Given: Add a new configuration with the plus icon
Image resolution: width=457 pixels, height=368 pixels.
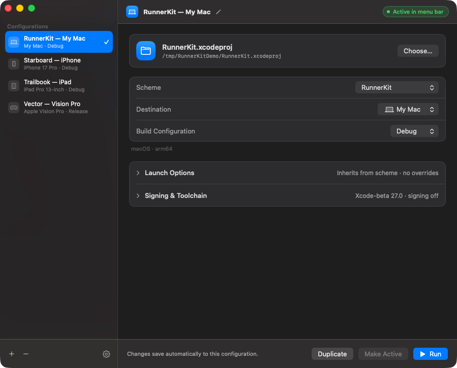Looking at the screenshot, I should (12, 354).
